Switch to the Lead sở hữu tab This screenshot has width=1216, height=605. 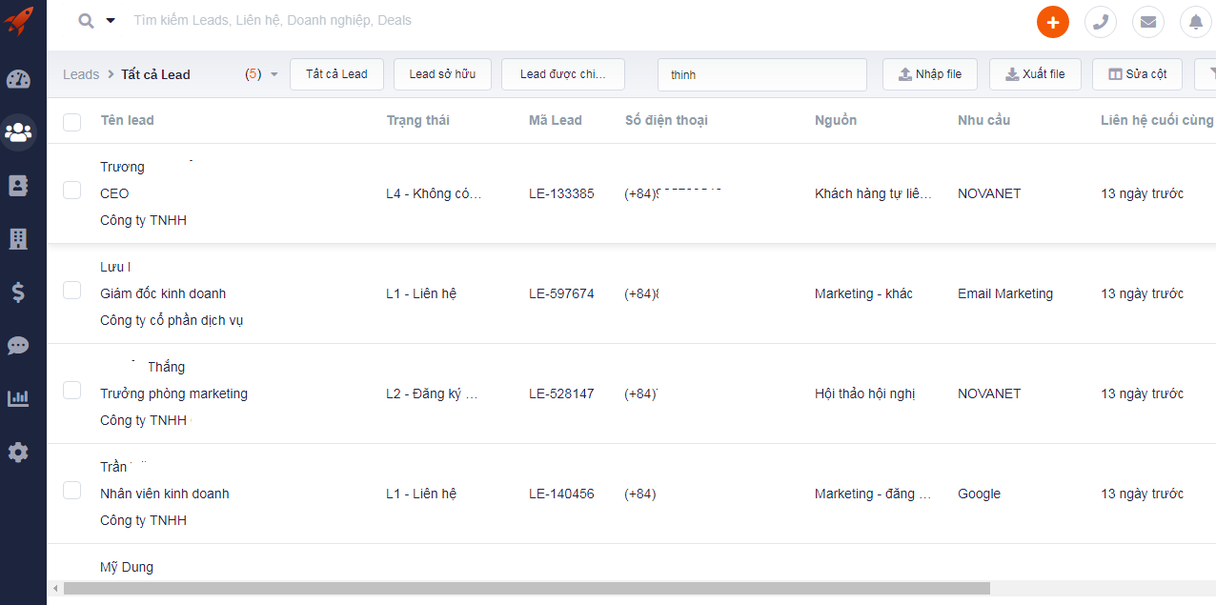tap(442, 74)
